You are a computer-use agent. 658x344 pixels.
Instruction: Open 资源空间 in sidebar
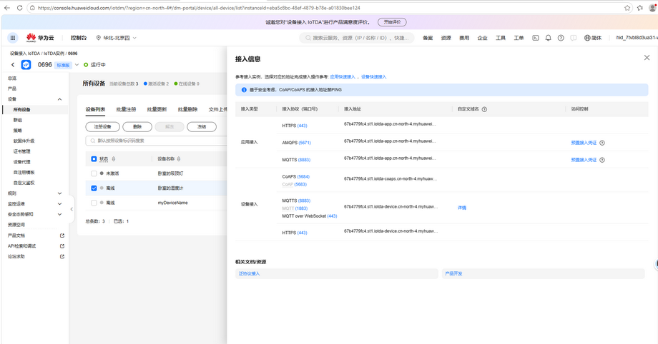[16, 225]
